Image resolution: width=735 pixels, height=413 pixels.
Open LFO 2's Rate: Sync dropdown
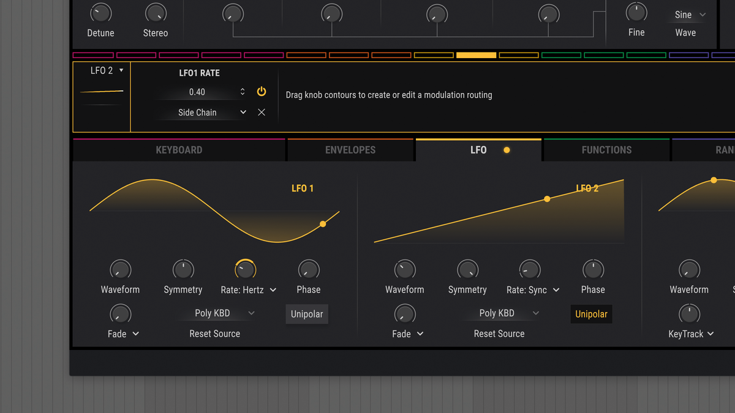pyautogui.click(x=532, y=289)
